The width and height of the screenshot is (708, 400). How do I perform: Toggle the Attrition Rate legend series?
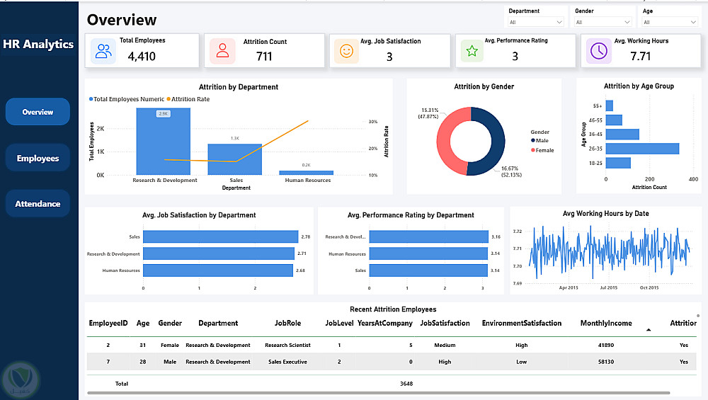point(188,99)
